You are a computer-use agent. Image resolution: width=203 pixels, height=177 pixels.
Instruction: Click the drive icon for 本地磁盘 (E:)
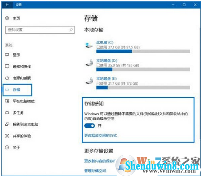[89, 81]
